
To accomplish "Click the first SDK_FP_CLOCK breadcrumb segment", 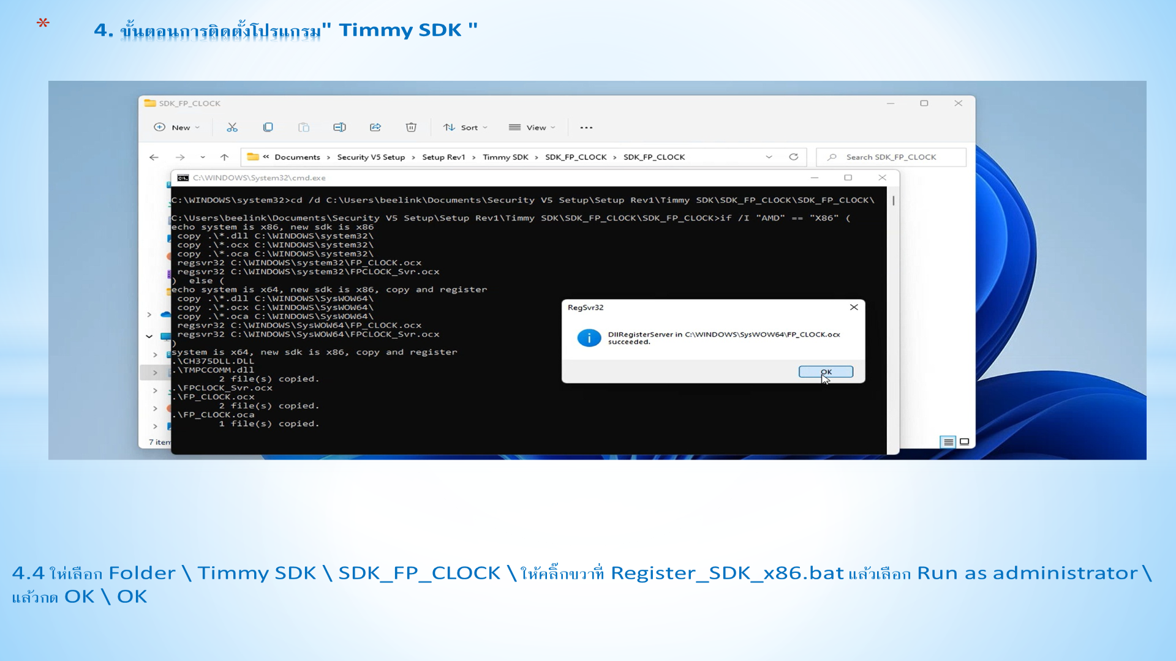I will 576,157.
